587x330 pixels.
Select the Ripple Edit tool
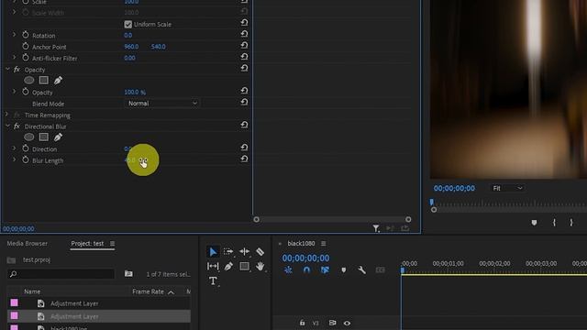(x=244, y=252)
